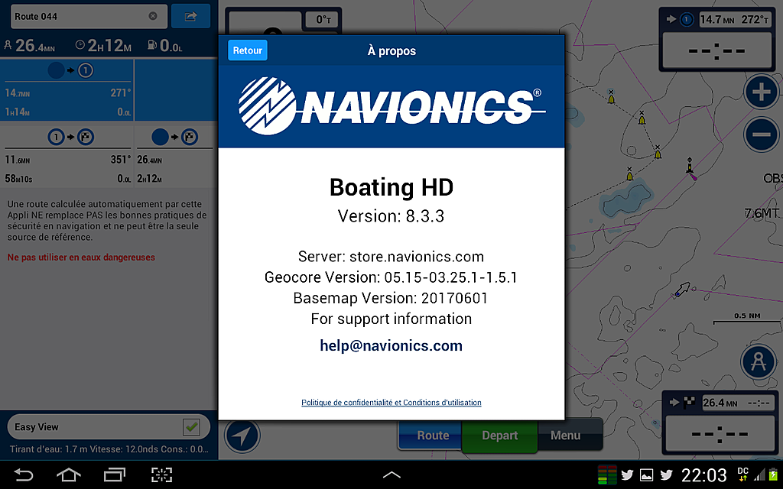Go back with the Android back icon
Screen dimensions: 783x489
pos(23,474)
